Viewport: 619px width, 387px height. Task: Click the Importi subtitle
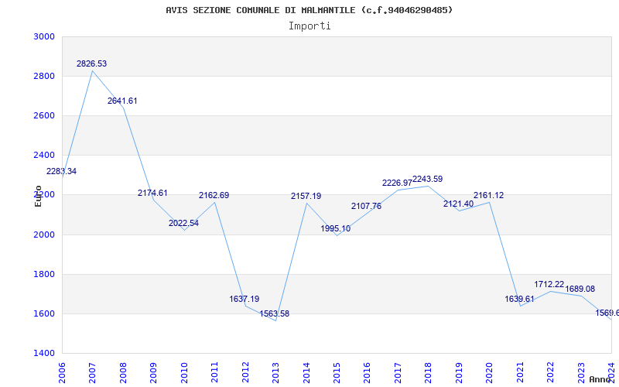[x=309, y=26]
